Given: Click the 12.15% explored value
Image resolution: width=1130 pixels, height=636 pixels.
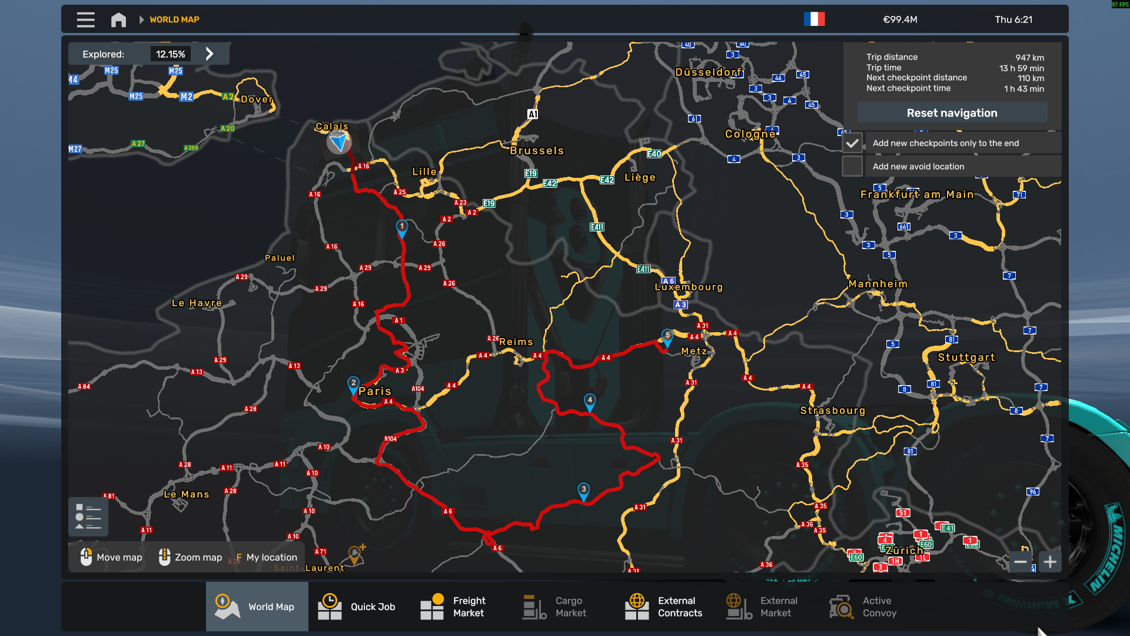Looking at the screenshot, I should 170,54.
